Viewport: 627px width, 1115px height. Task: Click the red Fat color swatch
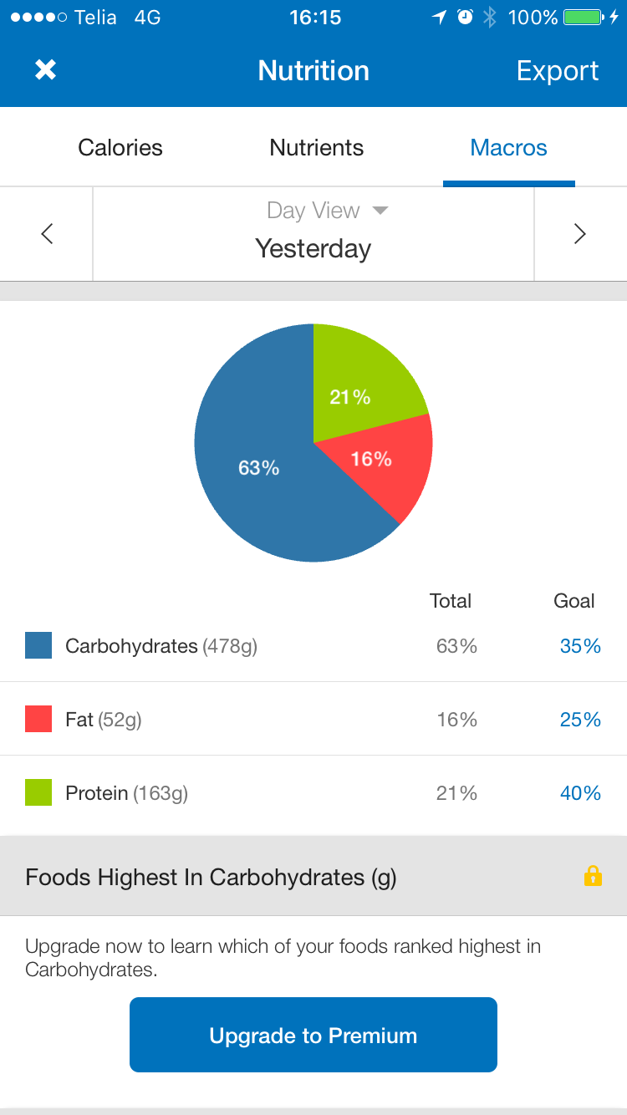(38, 719)
